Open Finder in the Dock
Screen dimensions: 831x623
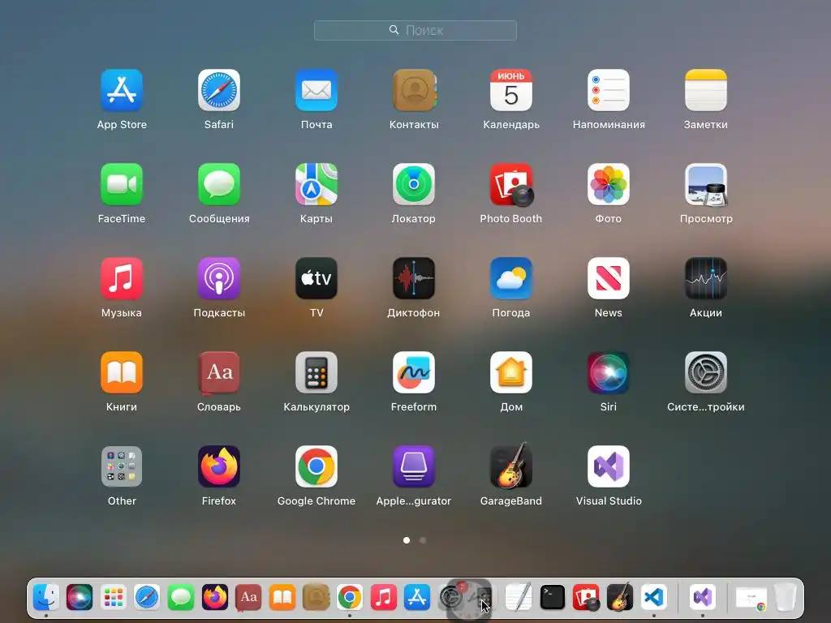click(46, 598)
